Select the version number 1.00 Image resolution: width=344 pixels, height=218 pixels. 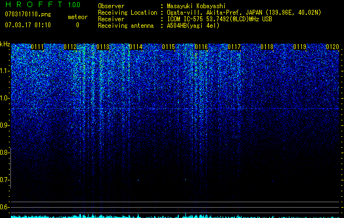click(74, 4)
